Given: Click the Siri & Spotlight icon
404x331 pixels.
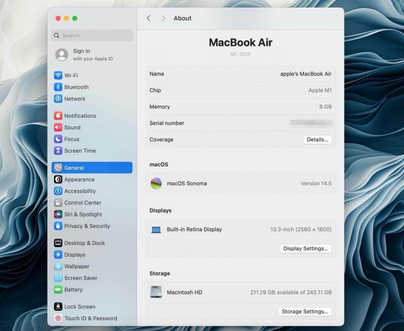Looking at the screenshot, I should 58,214.
